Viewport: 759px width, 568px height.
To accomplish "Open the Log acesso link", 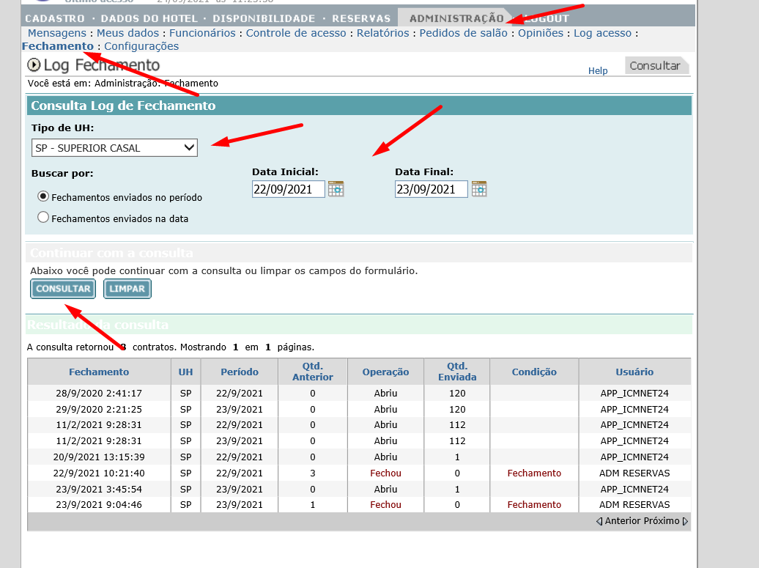I will click(x=603, y=33).
